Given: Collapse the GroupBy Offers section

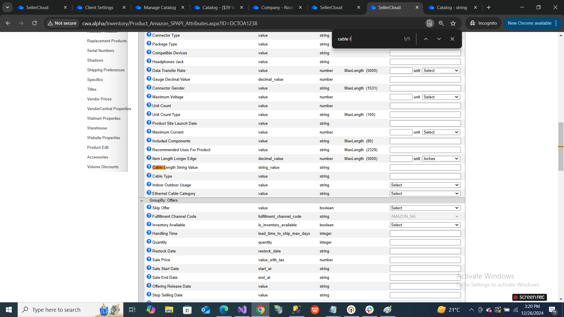Looking at the screenshot, I should click(x=142, y=201).
